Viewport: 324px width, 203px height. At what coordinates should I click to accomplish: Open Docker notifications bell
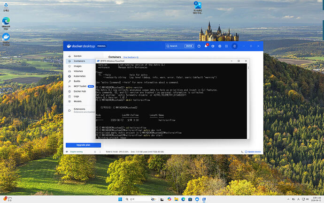coord(206,46)
